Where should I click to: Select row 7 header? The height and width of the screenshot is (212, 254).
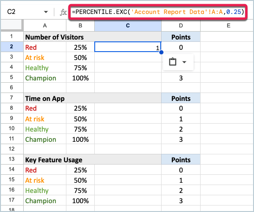click(12, 98)
